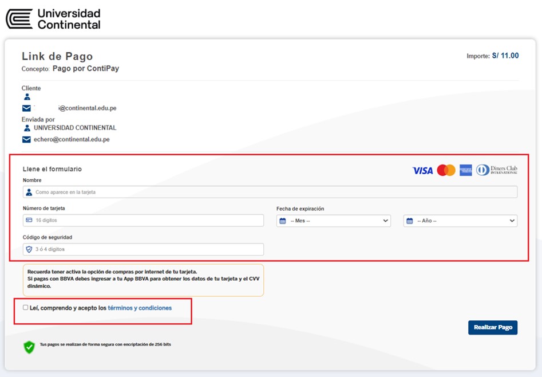Accept the terms and conditions checkbox

click(x=25, y=308)
